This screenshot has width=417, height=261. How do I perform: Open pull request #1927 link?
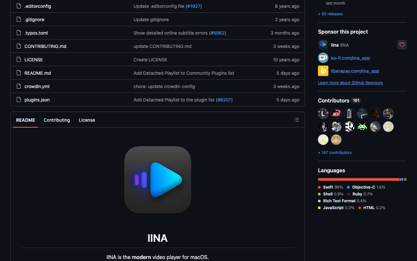tap(194, 6)
